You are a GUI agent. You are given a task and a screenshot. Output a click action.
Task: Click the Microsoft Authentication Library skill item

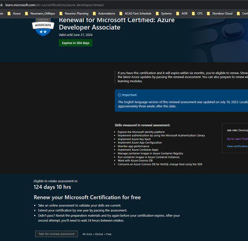(161, 135)
